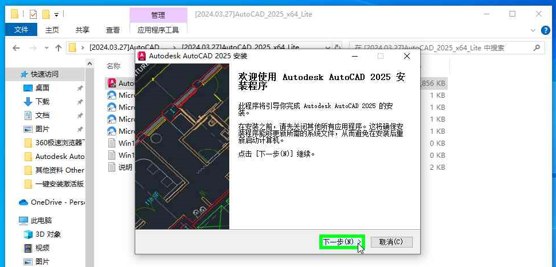This screenshot has height=267, width=556.
Task: Open the Explorer help question icon
Action: pos(545,30)
